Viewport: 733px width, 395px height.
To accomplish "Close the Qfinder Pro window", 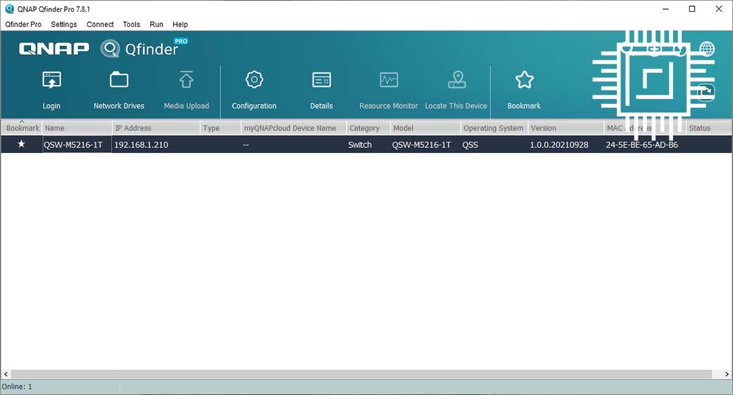I will coord(720,9).
